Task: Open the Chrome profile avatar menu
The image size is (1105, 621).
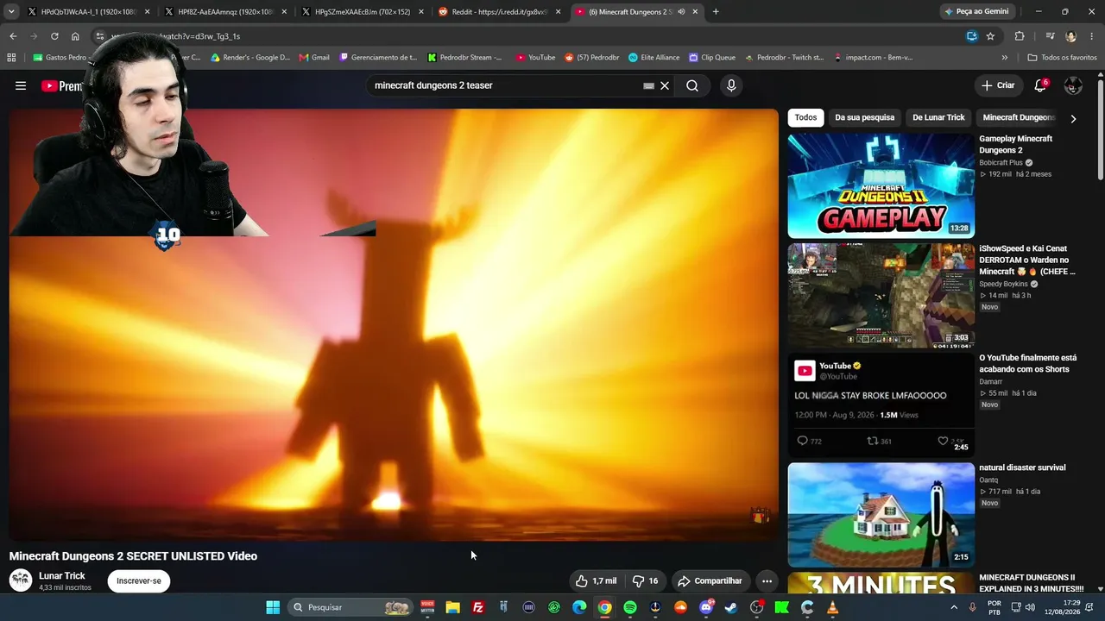Action: click(1071, 36)
